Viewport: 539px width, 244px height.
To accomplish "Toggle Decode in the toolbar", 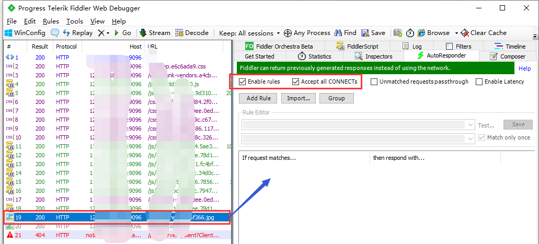I will [x=192, y=33].
